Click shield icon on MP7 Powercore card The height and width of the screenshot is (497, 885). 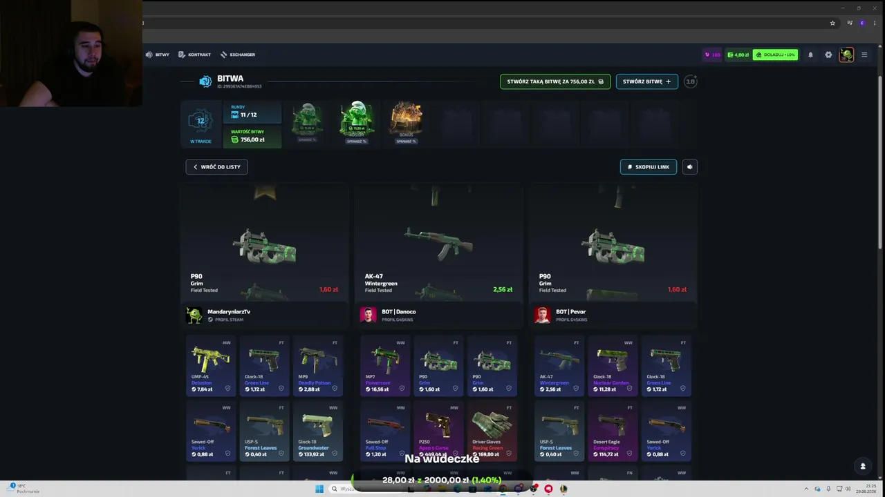point(402,389)
